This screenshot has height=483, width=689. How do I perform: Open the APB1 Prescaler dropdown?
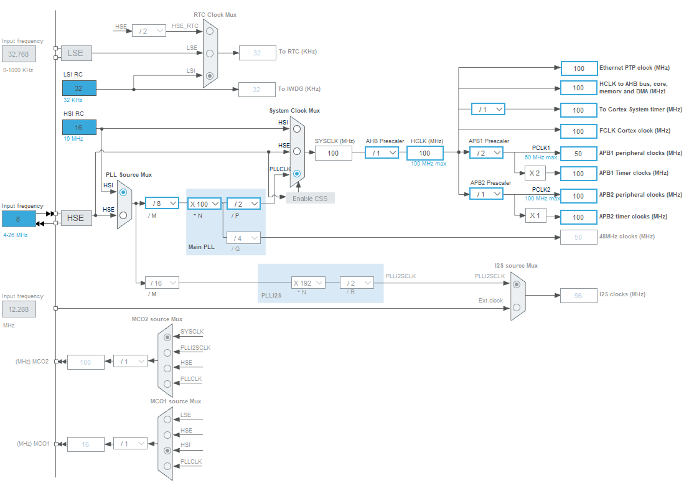(x=487, y=153)
